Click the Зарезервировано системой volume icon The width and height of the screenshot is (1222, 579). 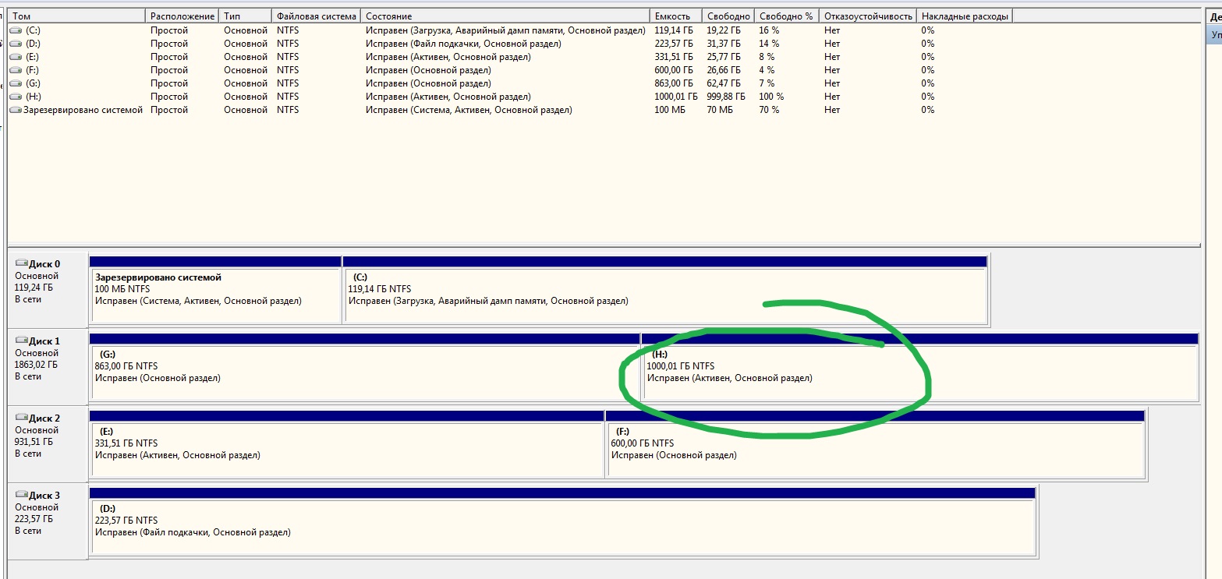(16, 110)
